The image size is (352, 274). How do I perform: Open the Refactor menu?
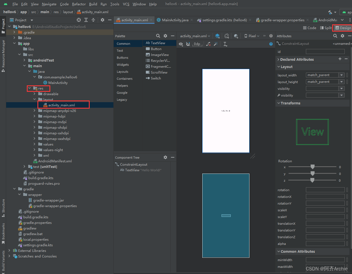(79, 4)
